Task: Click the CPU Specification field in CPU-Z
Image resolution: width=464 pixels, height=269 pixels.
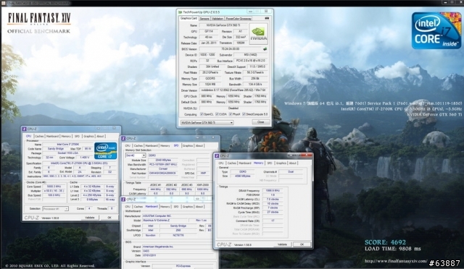Action: (x=79, y=163)
